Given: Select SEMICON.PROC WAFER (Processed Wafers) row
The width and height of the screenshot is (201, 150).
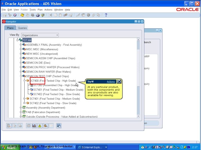Looking at the screenshot, I should (x=53, y=67).
